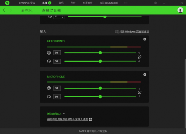The image size is (186, 134).
Task: Remove the HEADPHONES input channel
Action: click(145, 39)
